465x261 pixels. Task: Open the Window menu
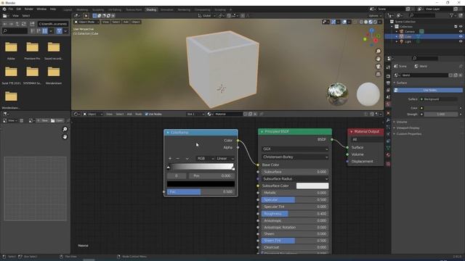tap(41, 9)
